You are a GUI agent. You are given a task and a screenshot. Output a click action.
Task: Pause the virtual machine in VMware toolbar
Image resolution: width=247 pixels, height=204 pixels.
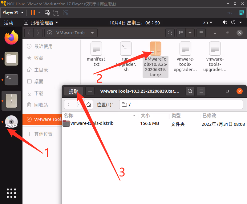pos(33,13)
